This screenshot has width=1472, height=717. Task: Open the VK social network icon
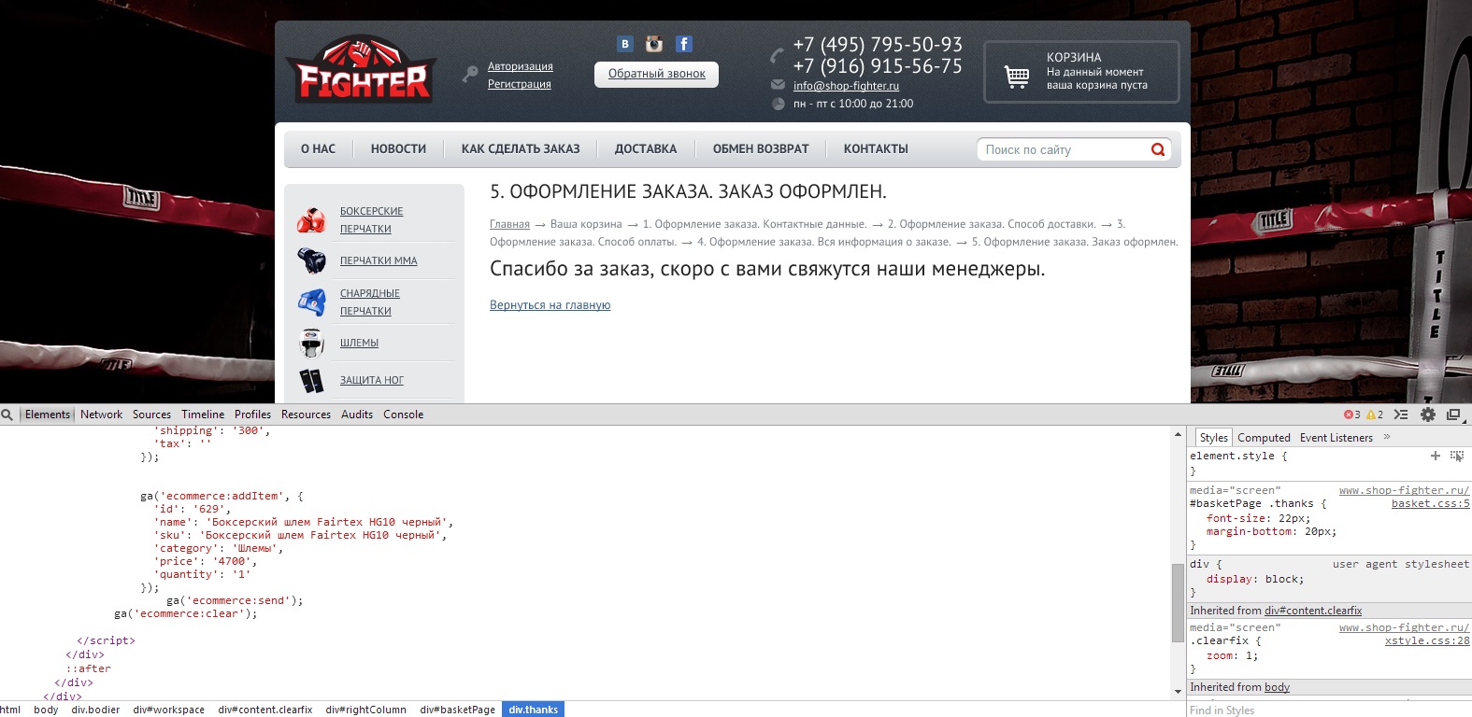[x=625, y=44]
